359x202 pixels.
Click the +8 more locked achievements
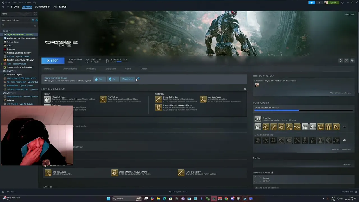coord(344,140)
